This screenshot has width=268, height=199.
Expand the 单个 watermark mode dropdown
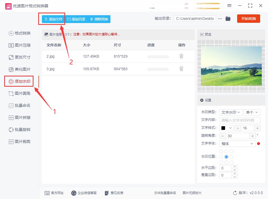click(x=252, y=112)
